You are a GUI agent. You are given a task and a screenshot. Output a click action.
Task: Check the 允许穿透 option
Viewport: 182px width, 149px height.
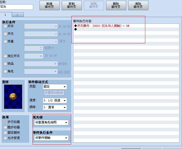(x=5, y=138)
